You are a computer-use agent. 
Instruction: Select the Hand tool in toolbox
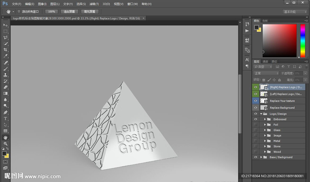click(x=5, y=137)
